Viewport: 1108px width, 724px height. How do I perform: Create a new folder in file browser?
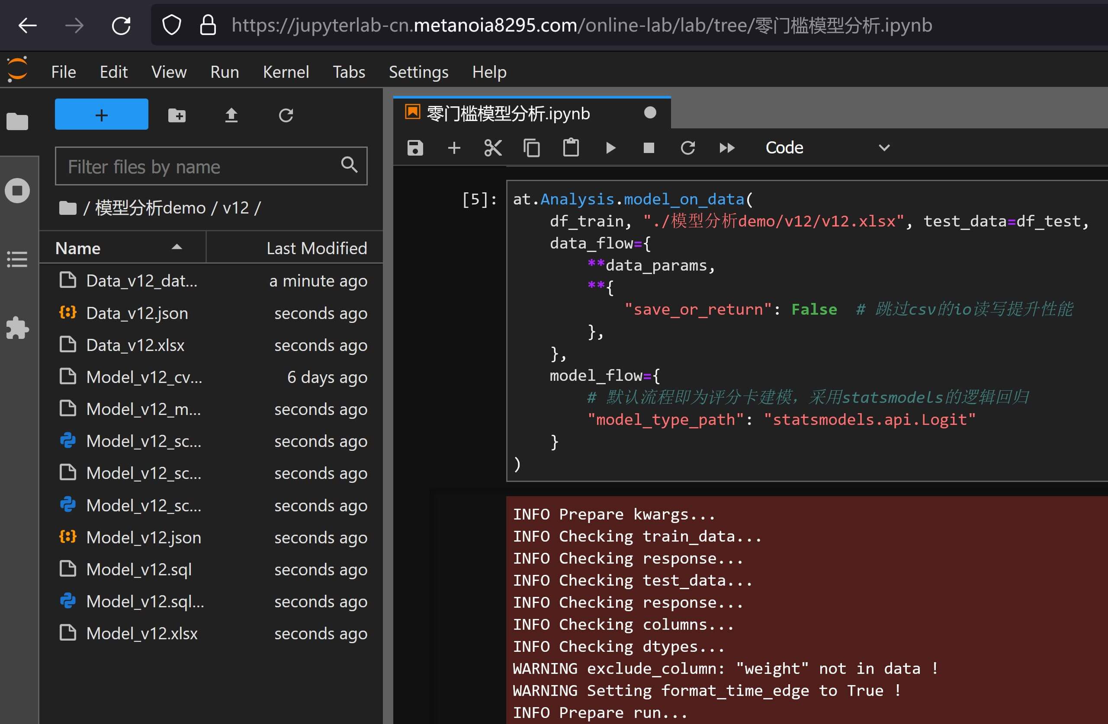pyautogui.click(x=177, y=115)
